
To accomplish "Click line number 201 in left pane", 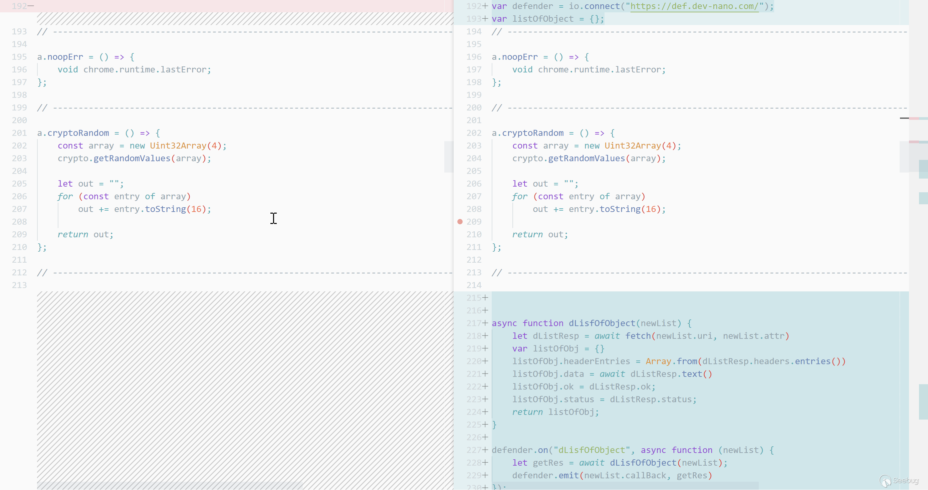I will 19,133.
